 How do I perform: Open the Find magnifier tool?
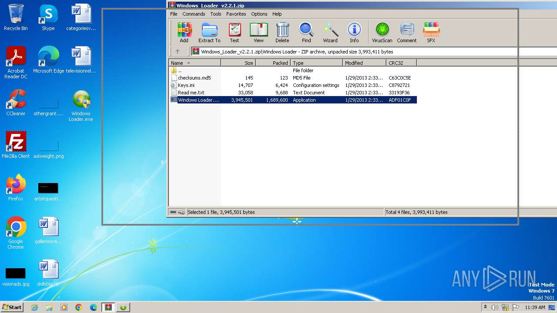click(x=306, y=33)
